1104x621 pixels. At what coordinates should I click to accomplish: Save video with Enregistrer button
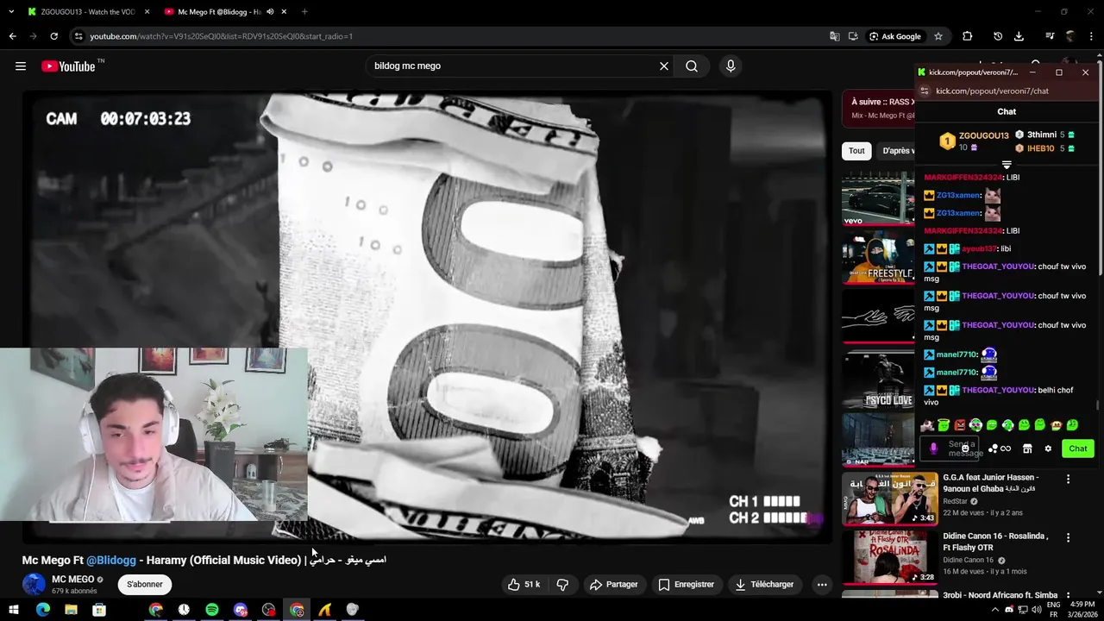686,584
